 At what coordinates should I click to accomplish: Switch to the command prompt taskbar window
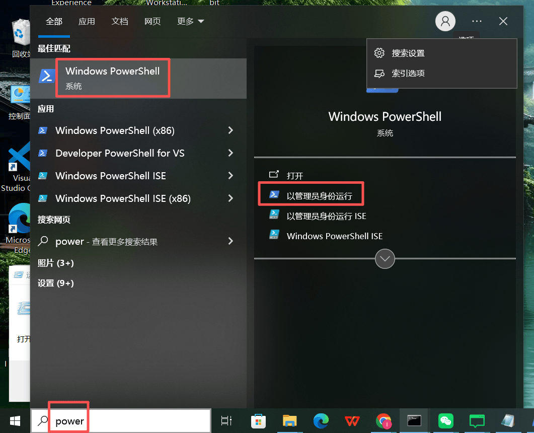[414, 421]
